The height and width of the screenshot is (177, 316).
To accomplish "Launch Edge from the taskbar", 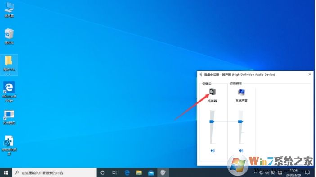I will pos(127,172).
